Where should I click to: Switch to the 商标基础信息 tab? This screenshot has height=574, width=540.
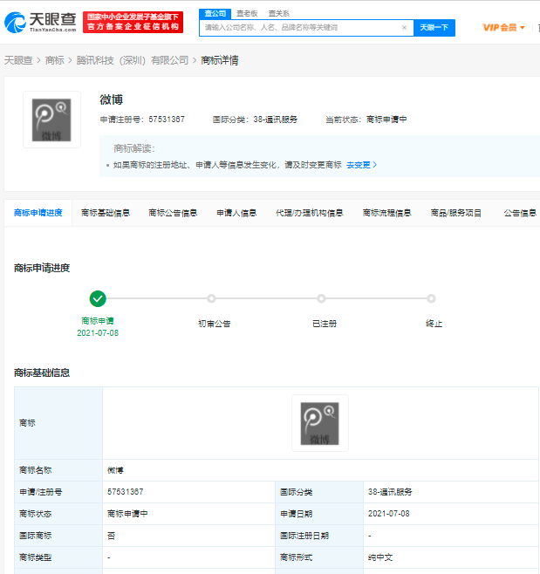click(x=106, y=213)
